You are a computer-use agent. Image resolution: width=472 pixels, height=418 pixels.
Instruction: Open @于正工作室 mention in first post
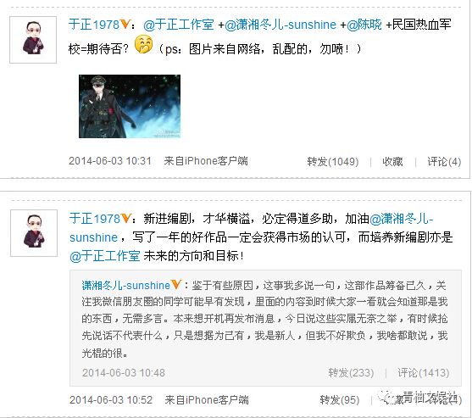179,25
